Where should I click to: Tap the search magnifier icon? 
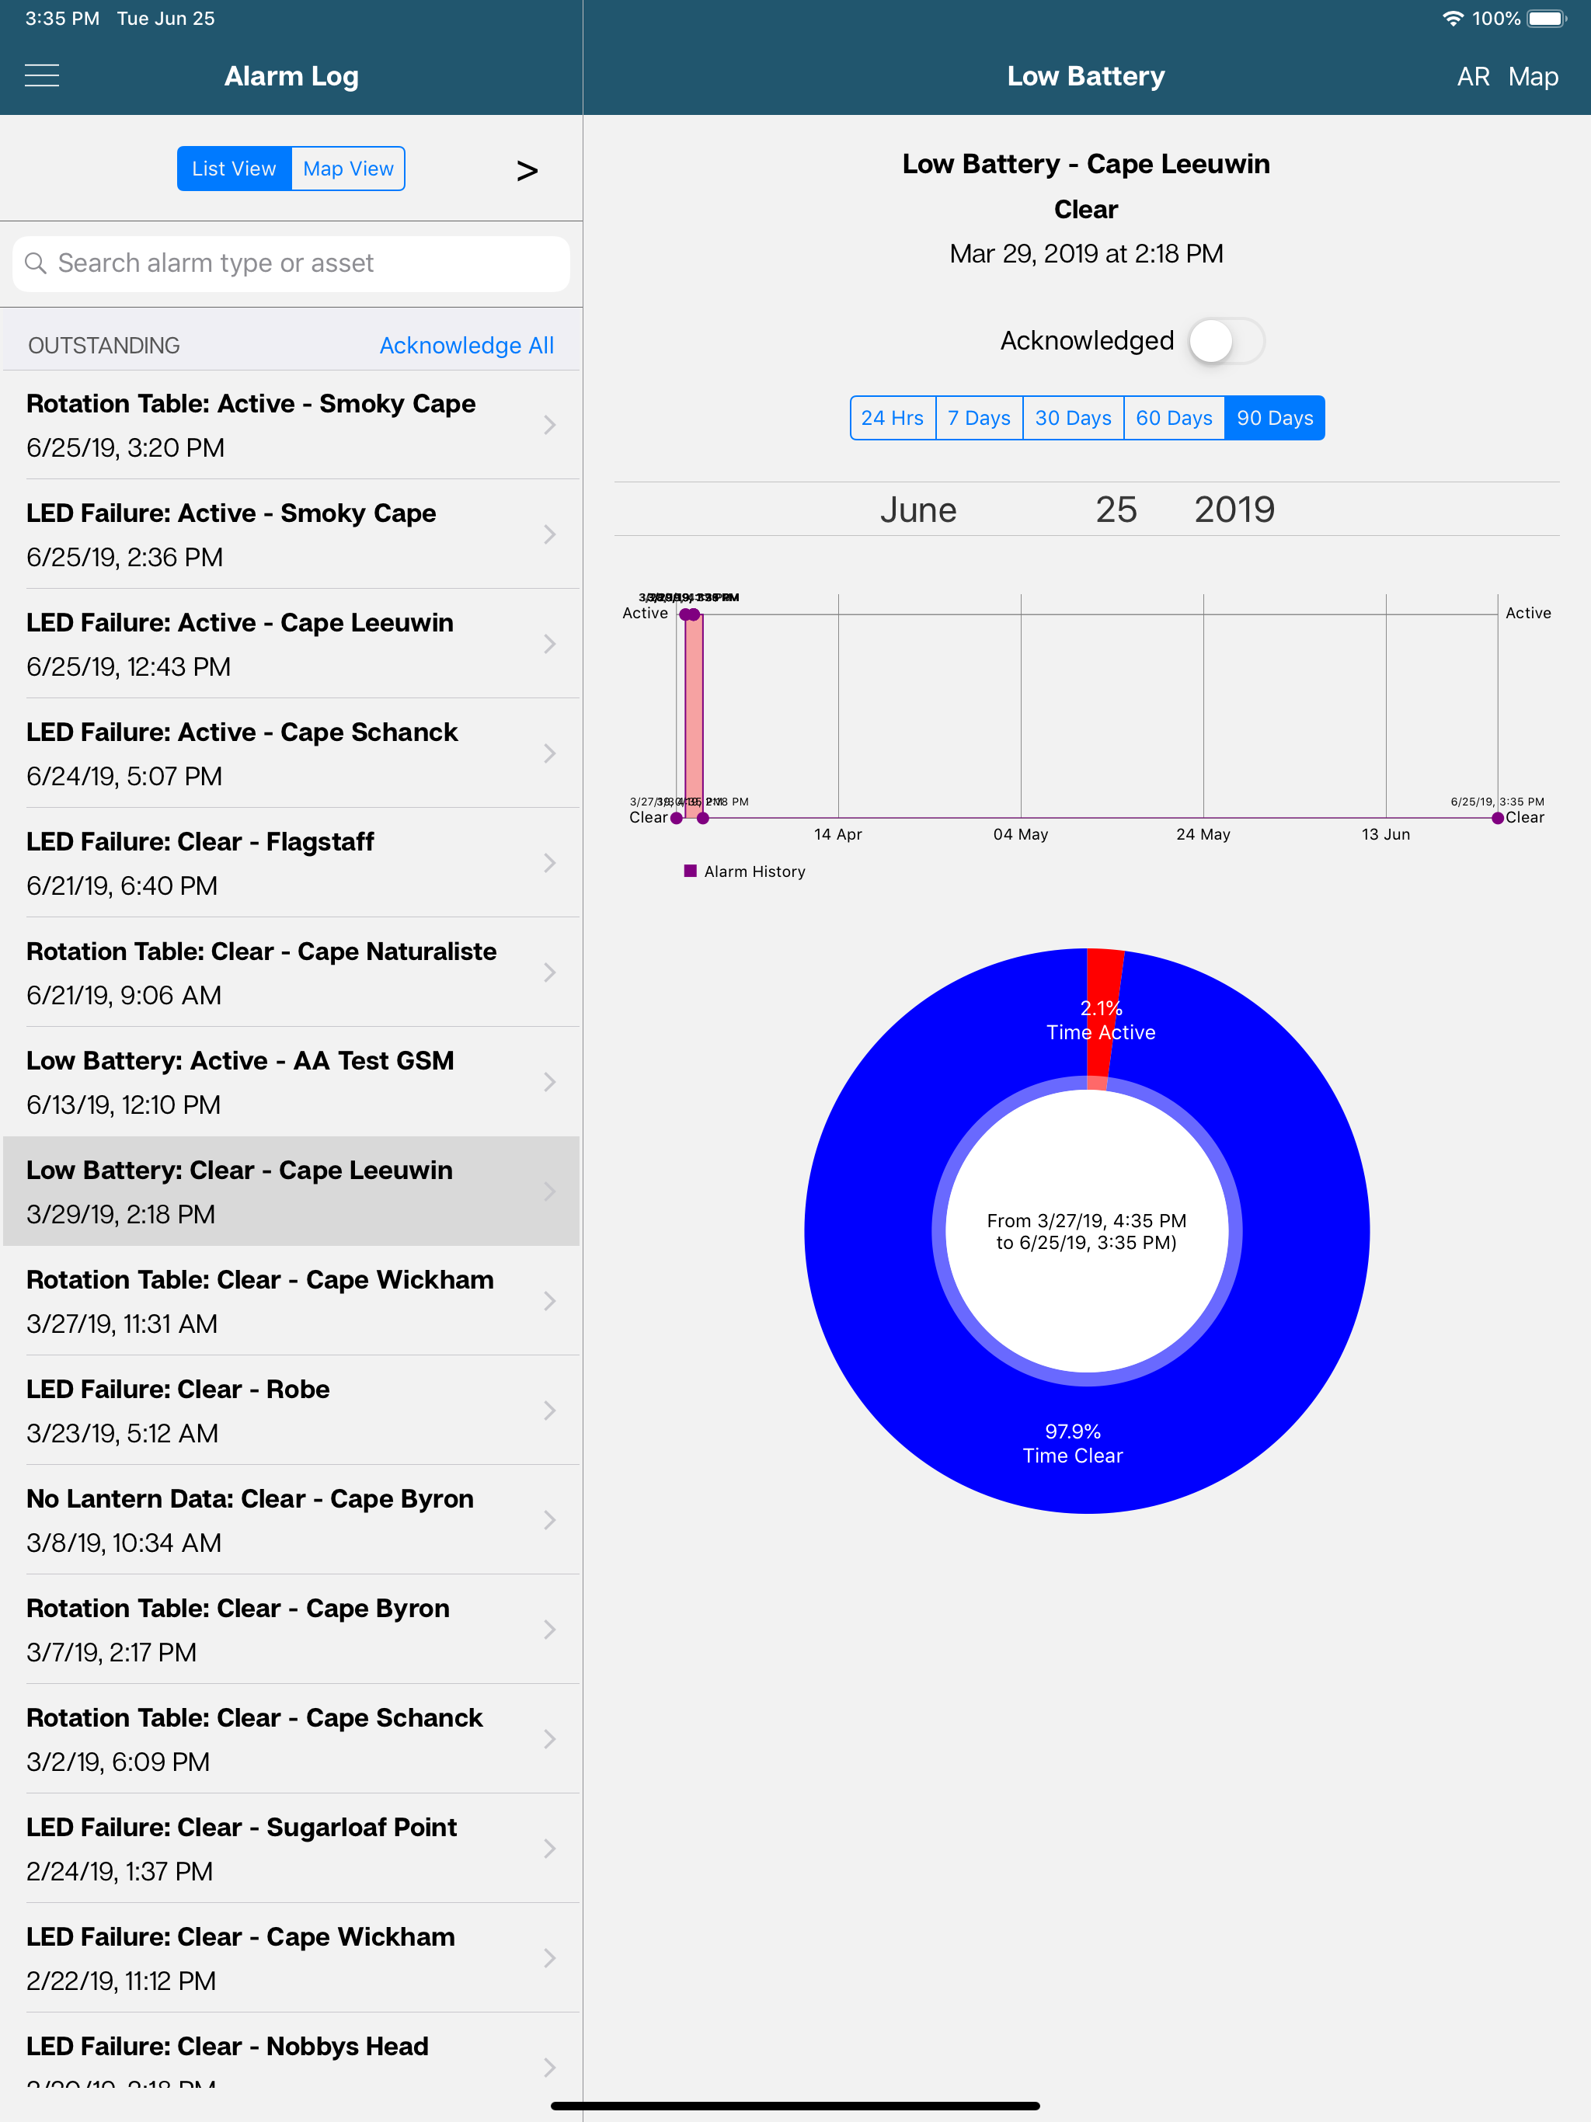(36, 263)
